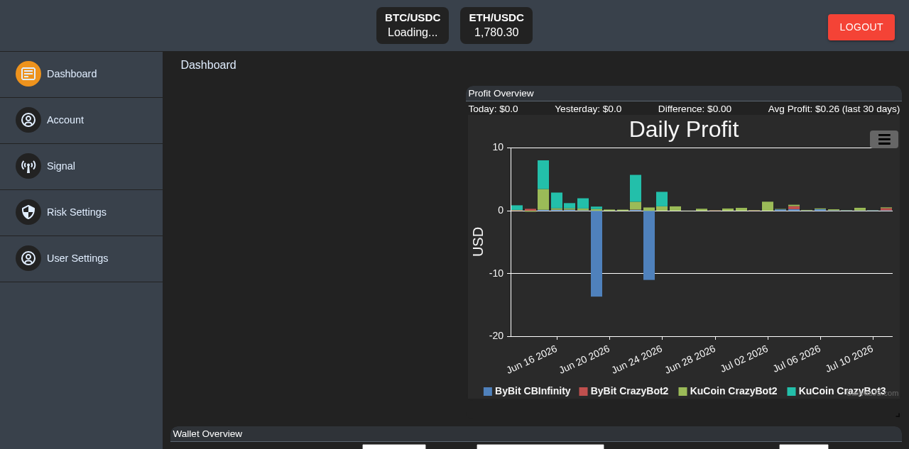Click the Difference: $0.00 value
Screen dimensions: 909x449
pos(695,109)
